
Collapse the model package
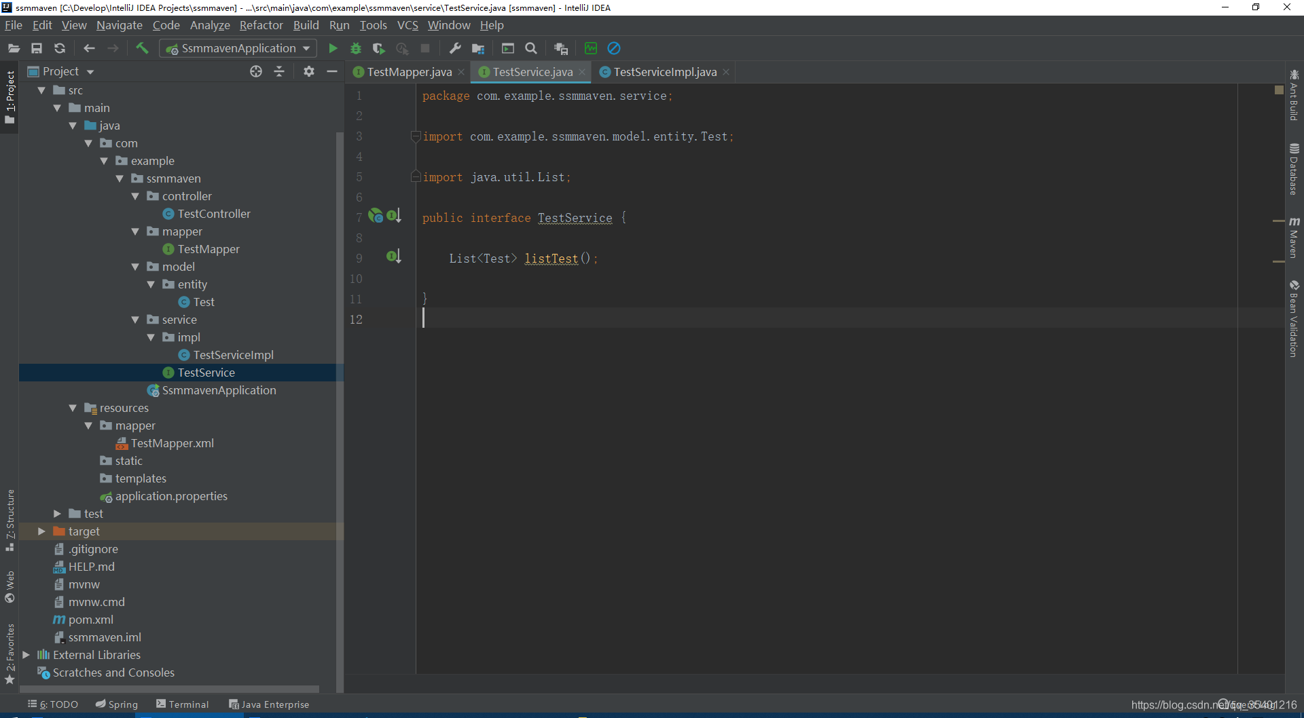[135, 267]
